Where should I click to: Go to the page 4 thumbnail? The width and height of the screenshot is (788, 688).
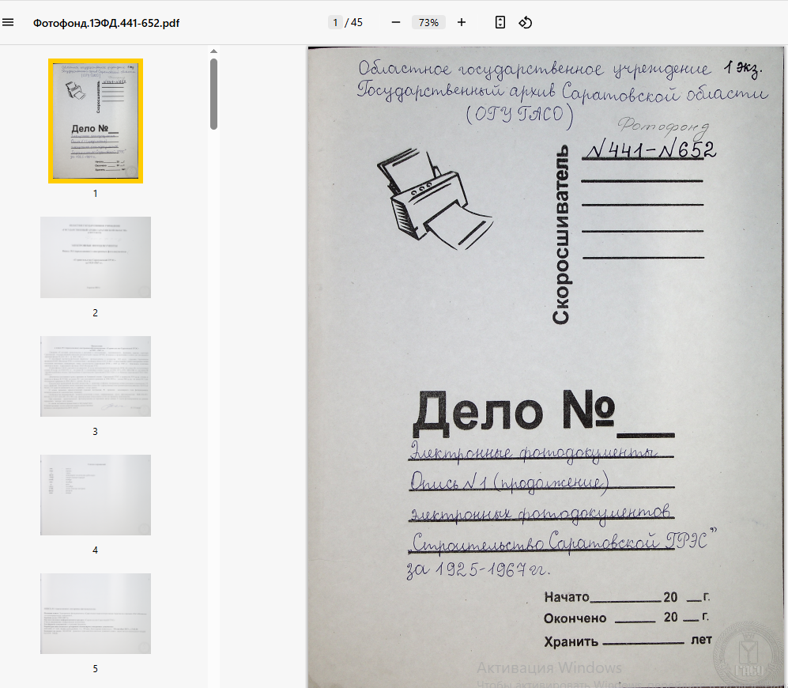[x=95, y=495]
